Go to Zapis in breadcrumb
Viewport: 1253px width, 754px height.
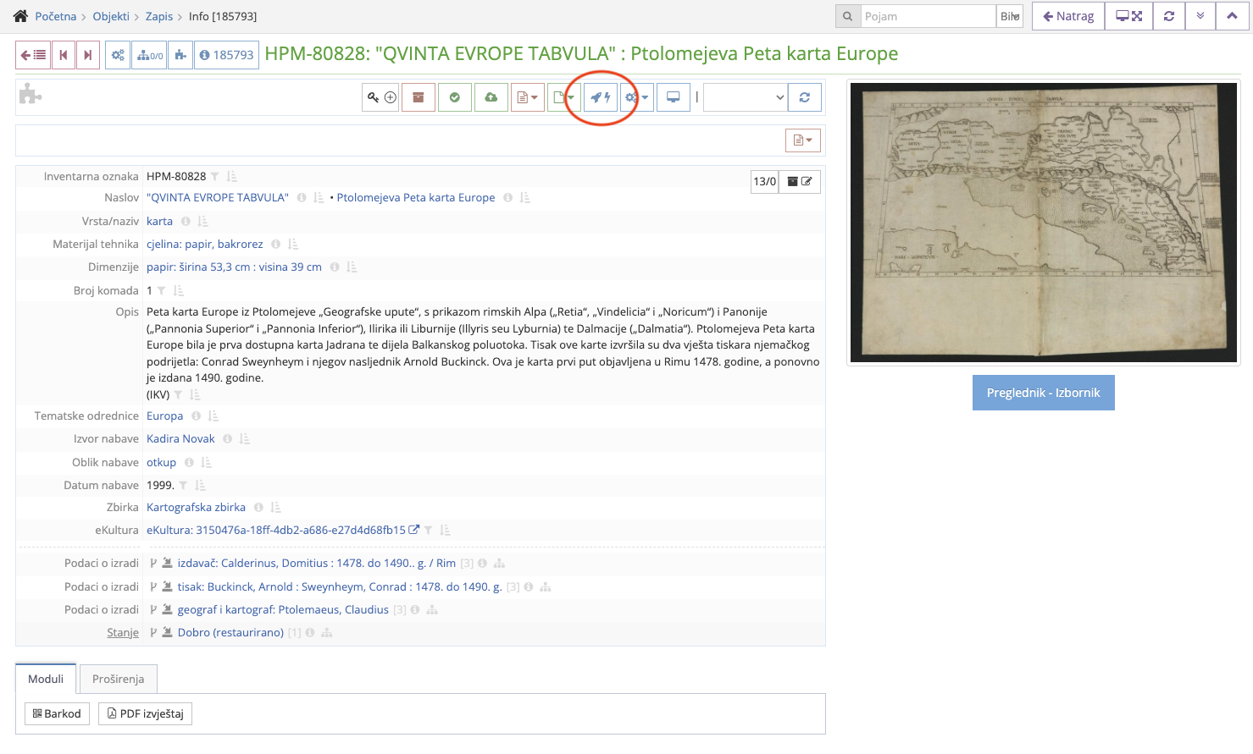[x=159, y=16]
